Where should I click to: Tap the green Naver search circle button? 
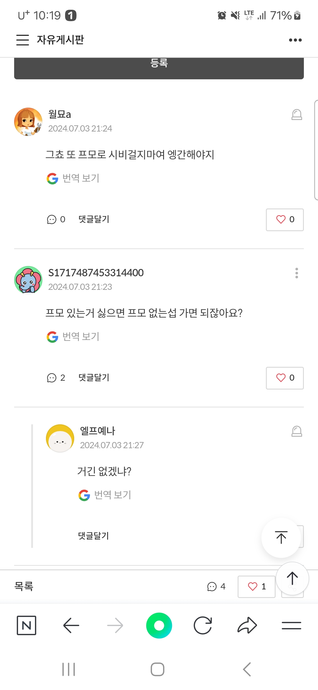(159, 625)
